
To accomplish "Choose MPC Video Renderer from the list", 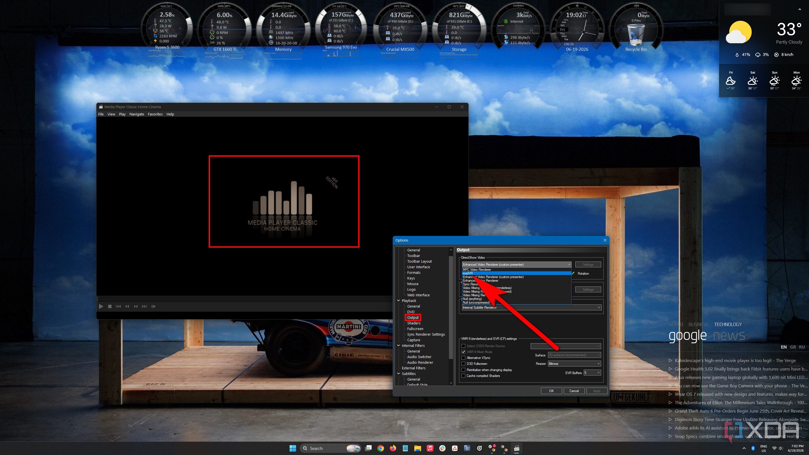I will pos(516,270).
